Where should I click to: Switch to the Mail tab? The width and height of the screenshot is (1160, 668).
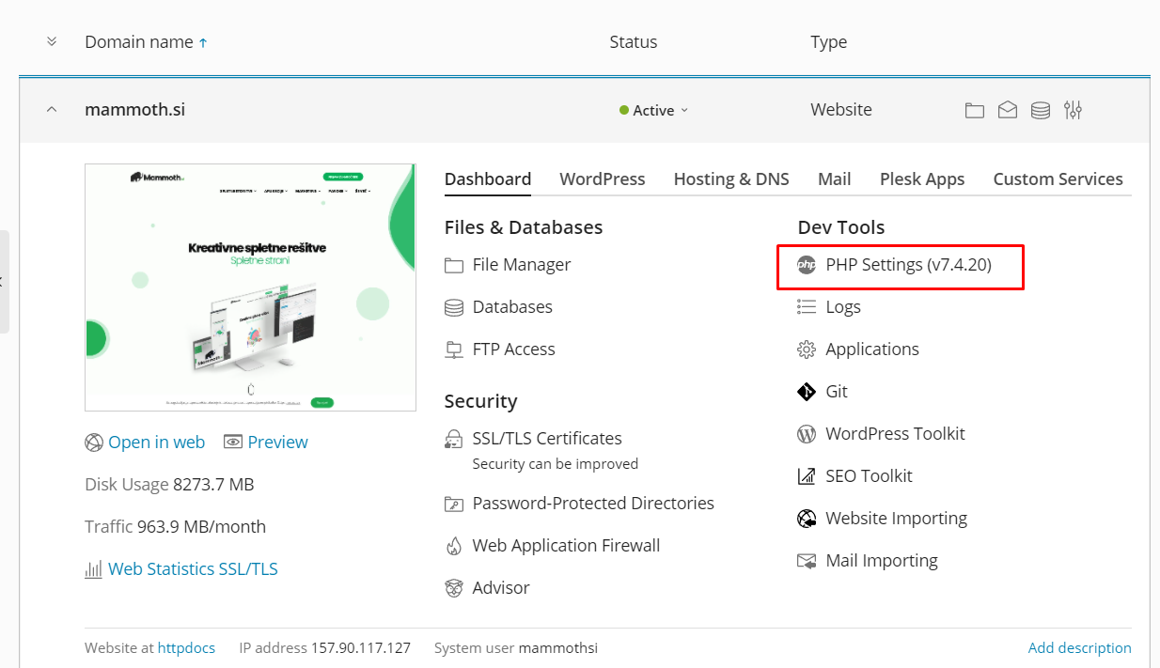(835, 179)
